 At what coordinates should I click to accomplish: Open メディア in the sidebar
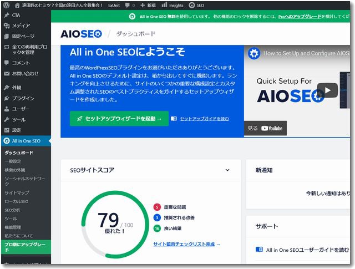coord(21,26)
